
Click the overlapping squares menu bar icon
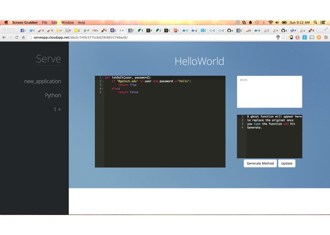click(244, 22)
